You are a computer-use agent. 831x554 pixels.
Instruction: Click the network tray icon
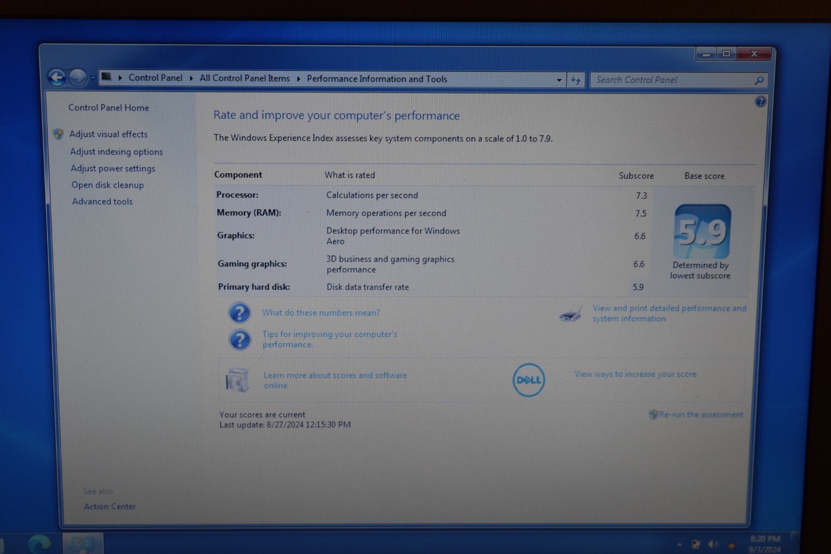[696, 544]
